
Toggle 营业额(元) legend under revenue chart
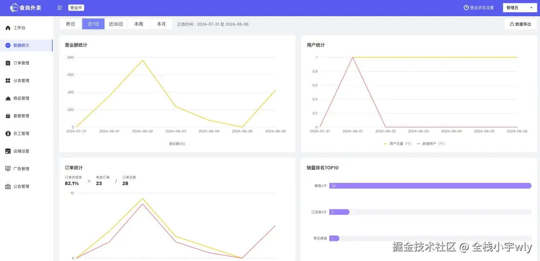pos(177,144)
